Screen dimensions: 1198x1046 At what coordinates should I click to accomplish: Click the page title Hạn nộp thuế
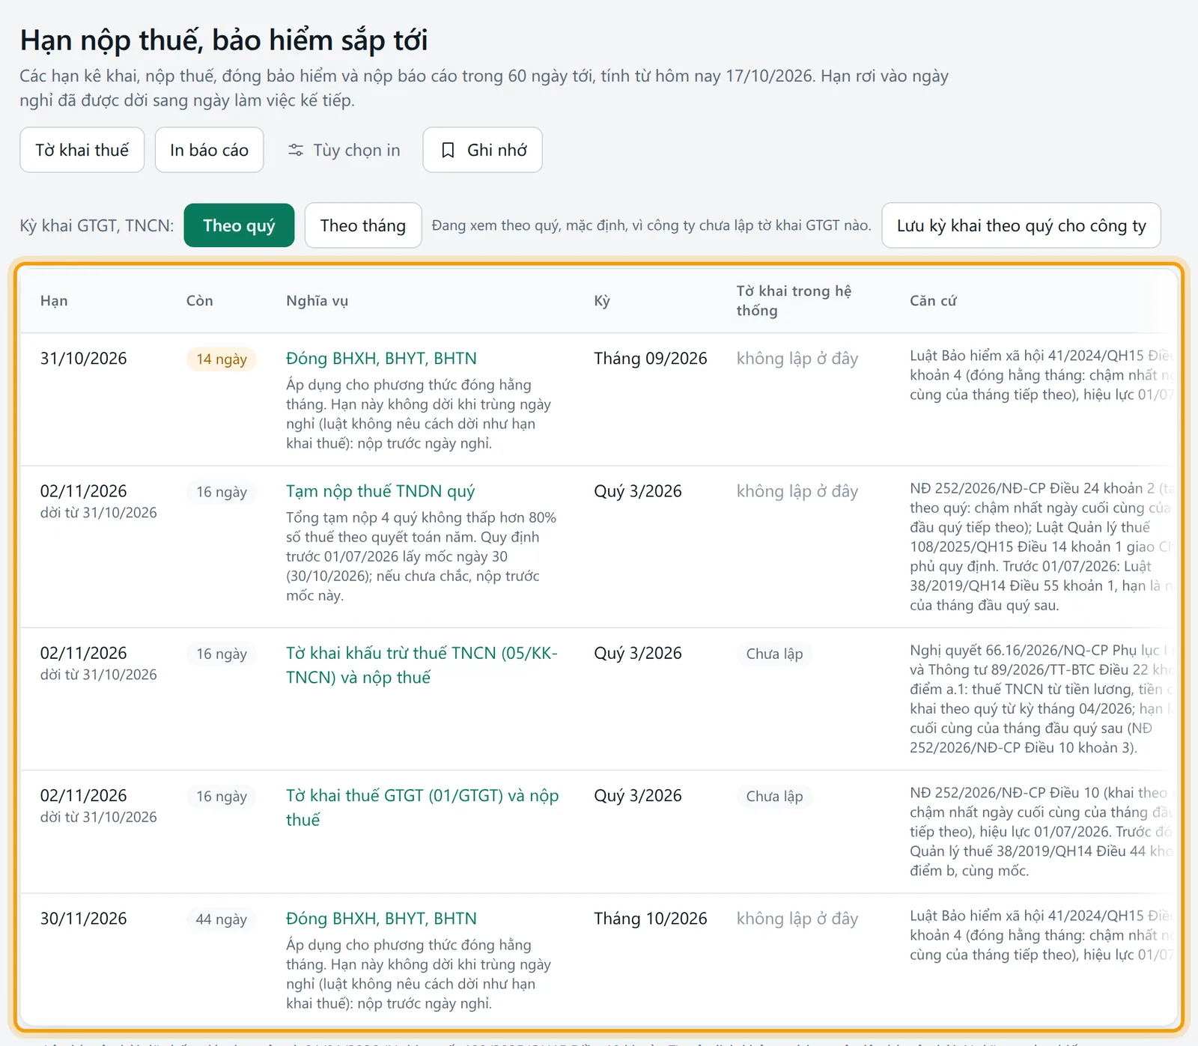click(224, 40)
